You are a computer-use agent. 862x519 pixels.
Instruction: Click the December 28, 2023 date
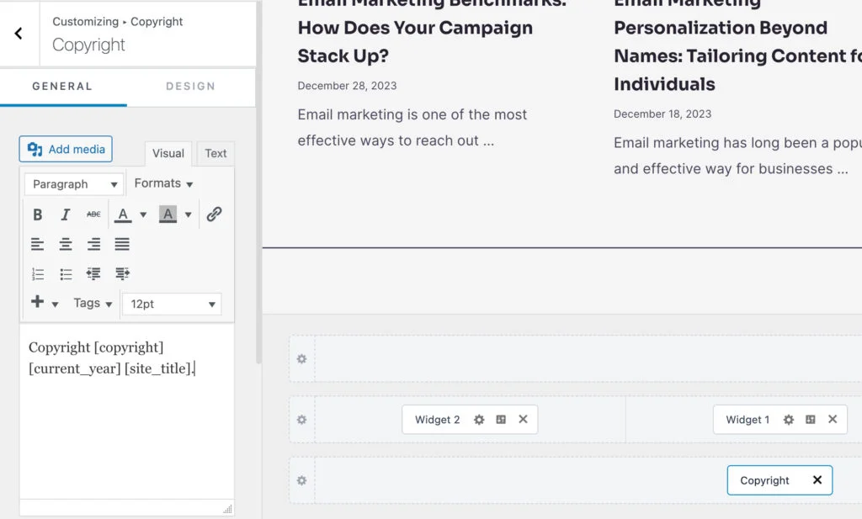coord(347,86)
